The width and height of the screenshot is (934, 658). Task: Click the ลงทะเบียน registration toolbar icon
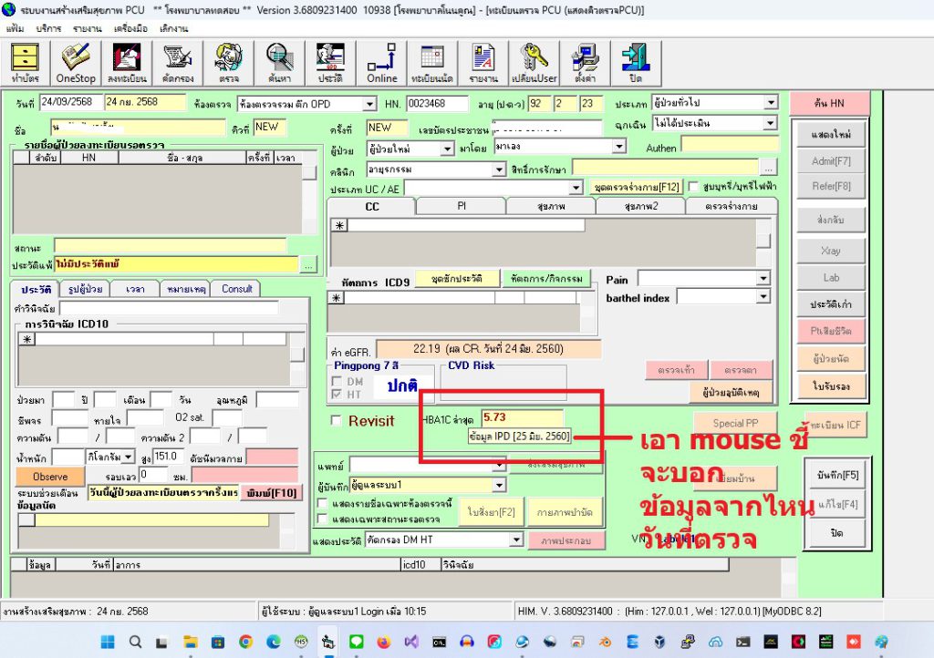click(x=128, y=64)
